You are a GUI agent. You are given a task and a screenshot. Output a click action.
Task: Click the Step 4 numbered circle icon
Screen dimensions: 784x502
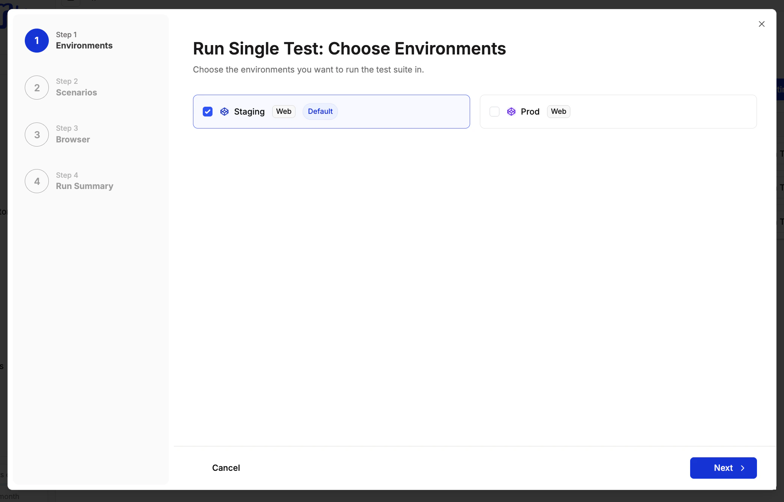[x=36, y=181]
